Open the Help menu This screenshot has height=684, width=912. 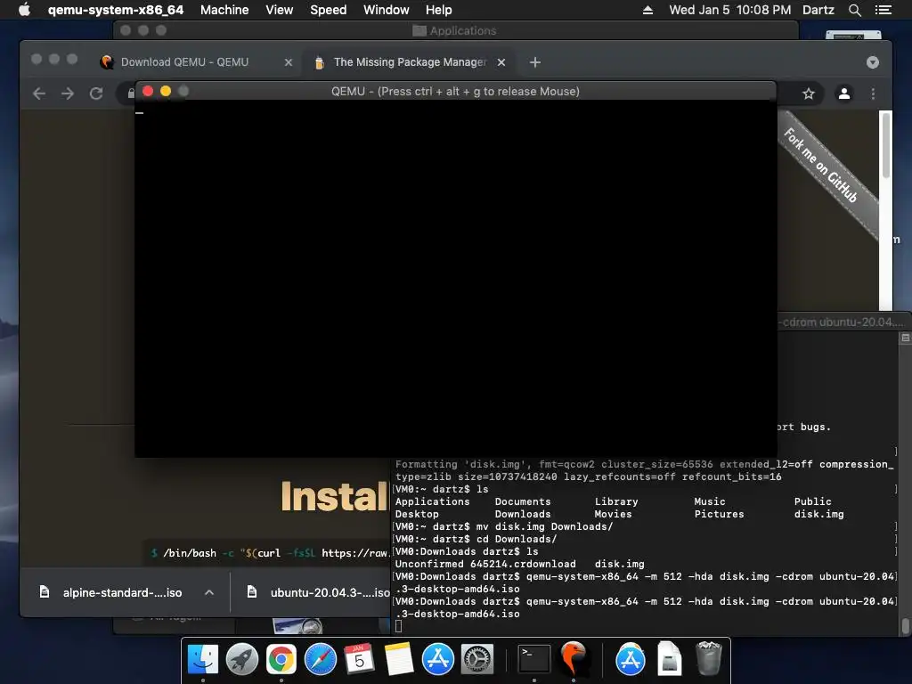438,10
